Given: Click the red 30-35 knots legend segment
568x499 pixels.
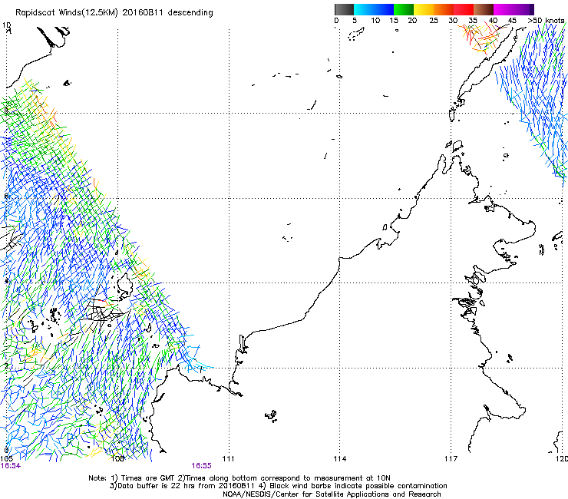Looking at the screenshot, I should coord(464,9).
